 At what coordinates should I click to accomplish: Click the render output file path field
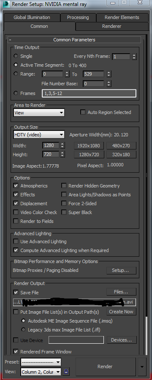pyautogui.click(x=75, y=302)
